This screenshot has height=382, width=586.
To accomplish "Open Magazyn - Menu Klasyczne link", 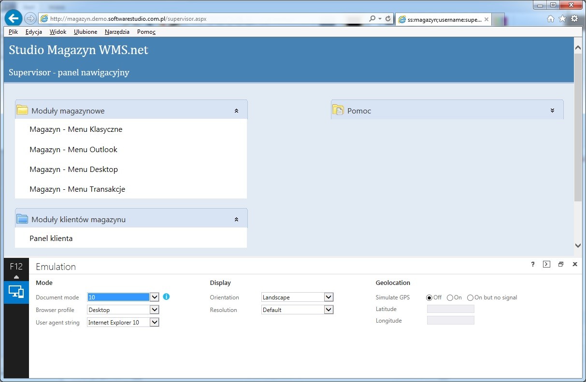I will 76,129.
